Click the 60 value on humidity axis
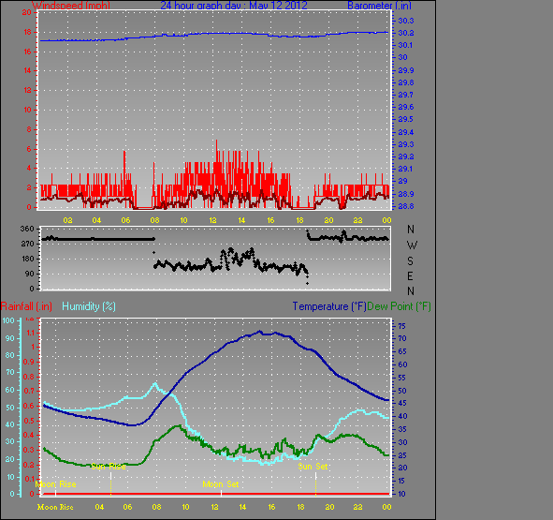Screen dimensions: 553x520 tap(10, 390)
